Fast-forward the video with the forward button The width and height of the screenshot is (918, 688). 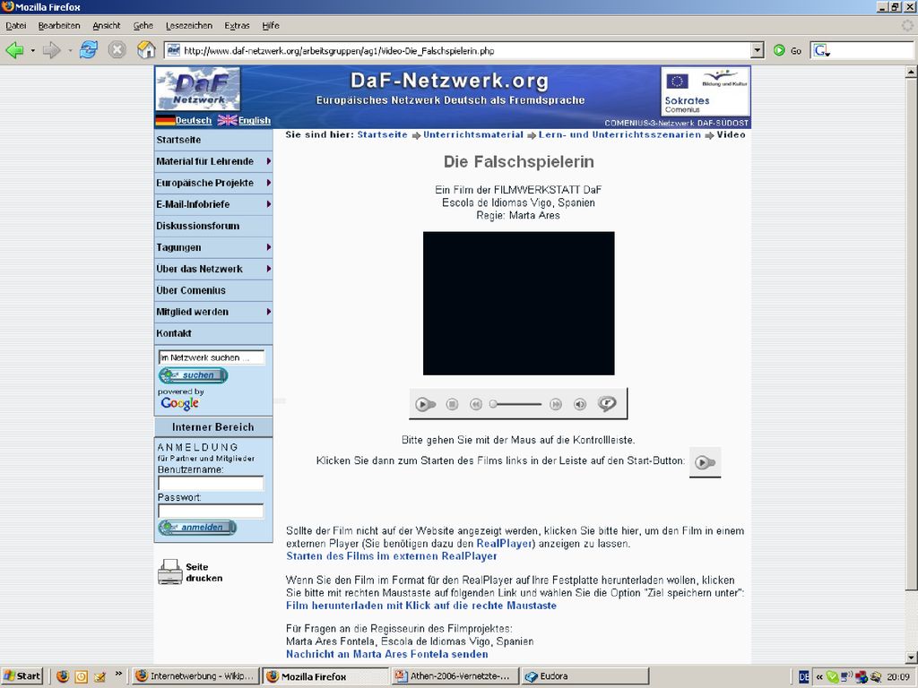click(556, 404)
